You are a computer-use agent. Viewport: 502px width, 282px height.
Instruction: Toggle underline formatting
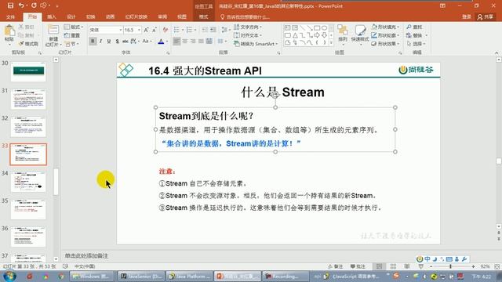pyautogui.click(x=109, y=42)
